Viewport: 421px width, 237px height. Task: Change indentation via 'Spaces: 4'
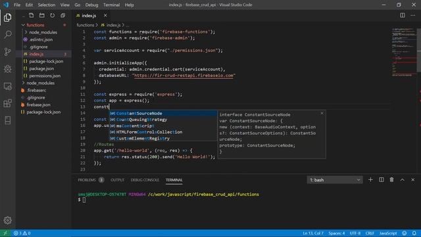click(336, 233)
